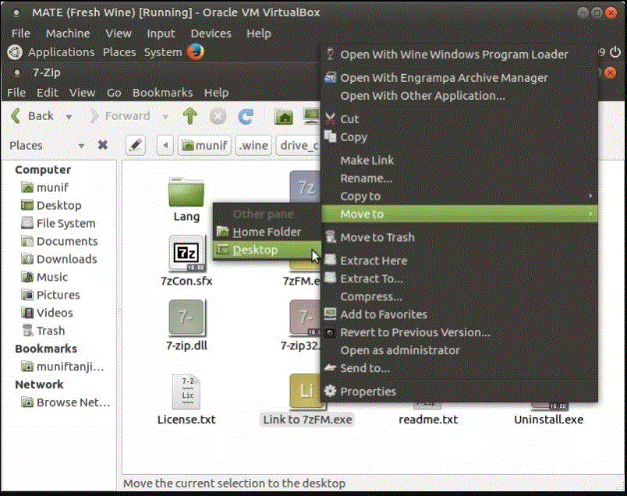The width and height of the screenshot is (627, 496).
Task: Open Documents in the sidebar
Action: (59, 241)
